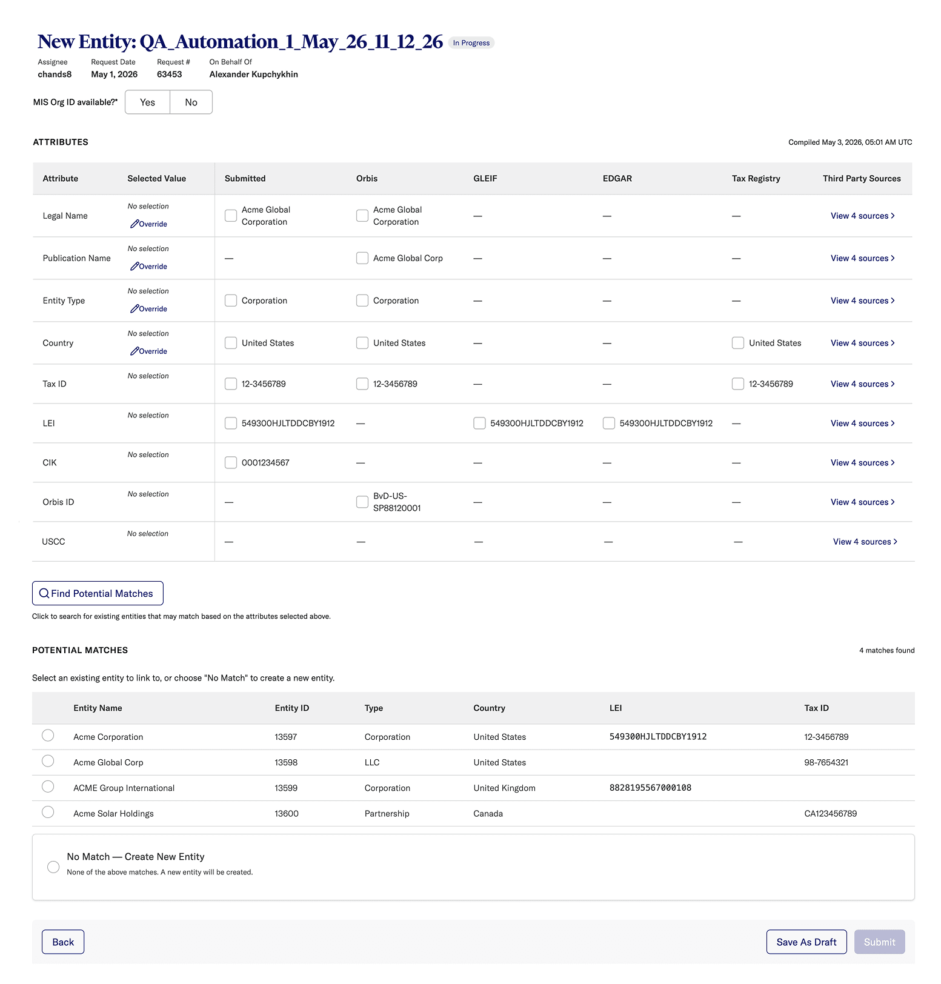Check Submitted Entity Type Corporation
This screenshot has height=984, width=941.
tap(231, 301)
